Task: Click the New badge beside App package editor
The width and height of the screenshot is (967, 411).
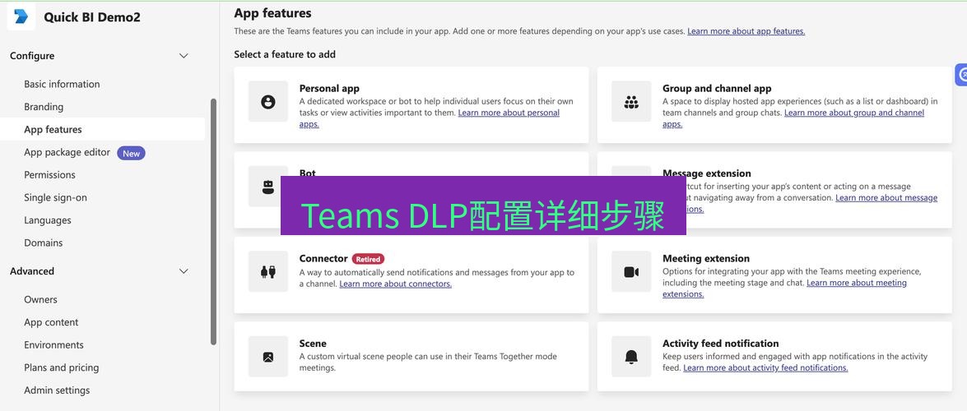Action: coord(132,154)
